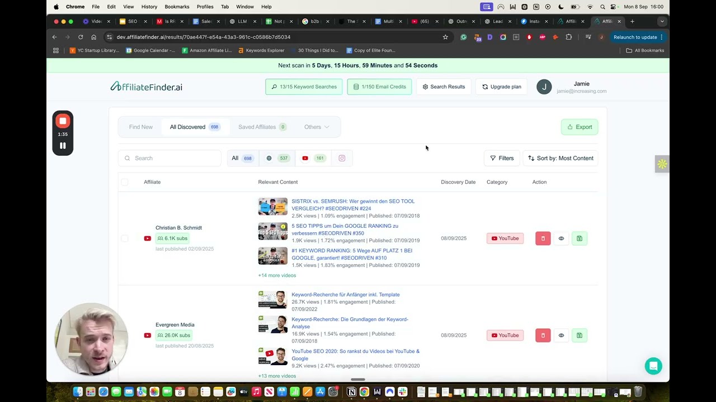The image size is (716, 402).
Task: Switch to All Discovered tab
Action: (194, 127)
